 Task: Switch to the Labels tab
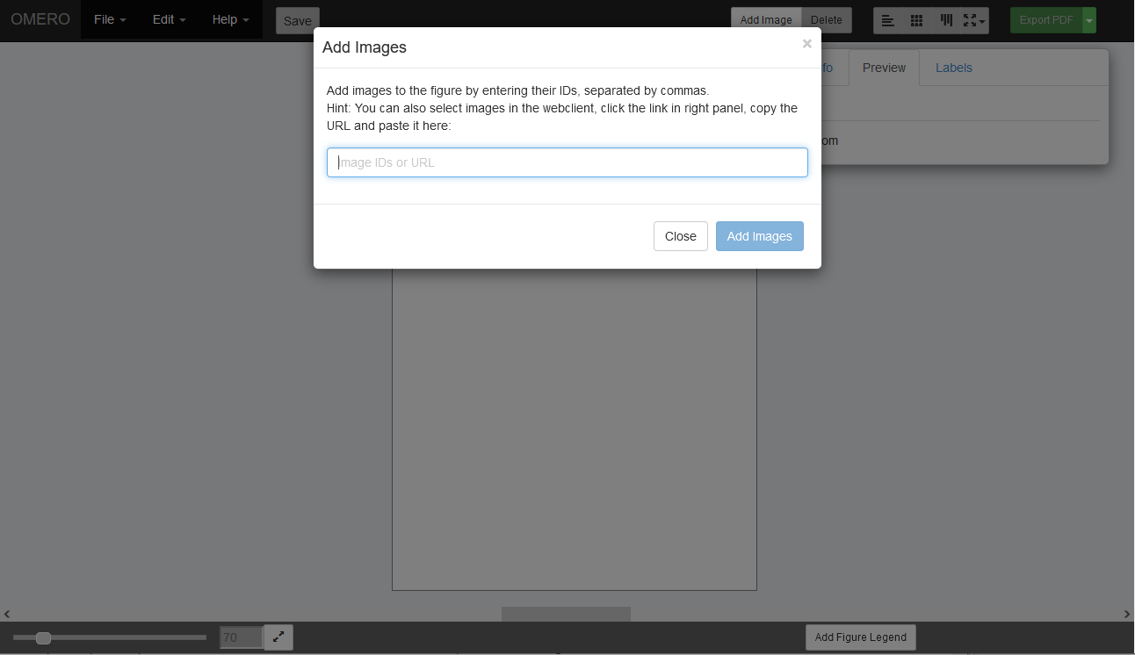coord(953,68)
